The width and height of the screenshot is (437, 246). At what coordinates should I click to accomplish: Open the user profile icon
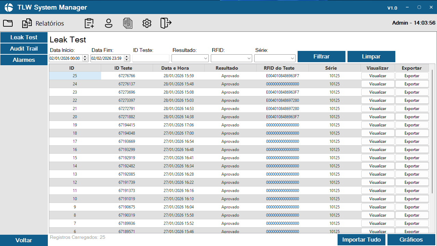[x=109, y=23]
